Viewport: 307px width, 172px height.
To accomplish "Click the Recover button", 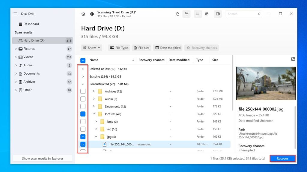I will pos(282,158).
